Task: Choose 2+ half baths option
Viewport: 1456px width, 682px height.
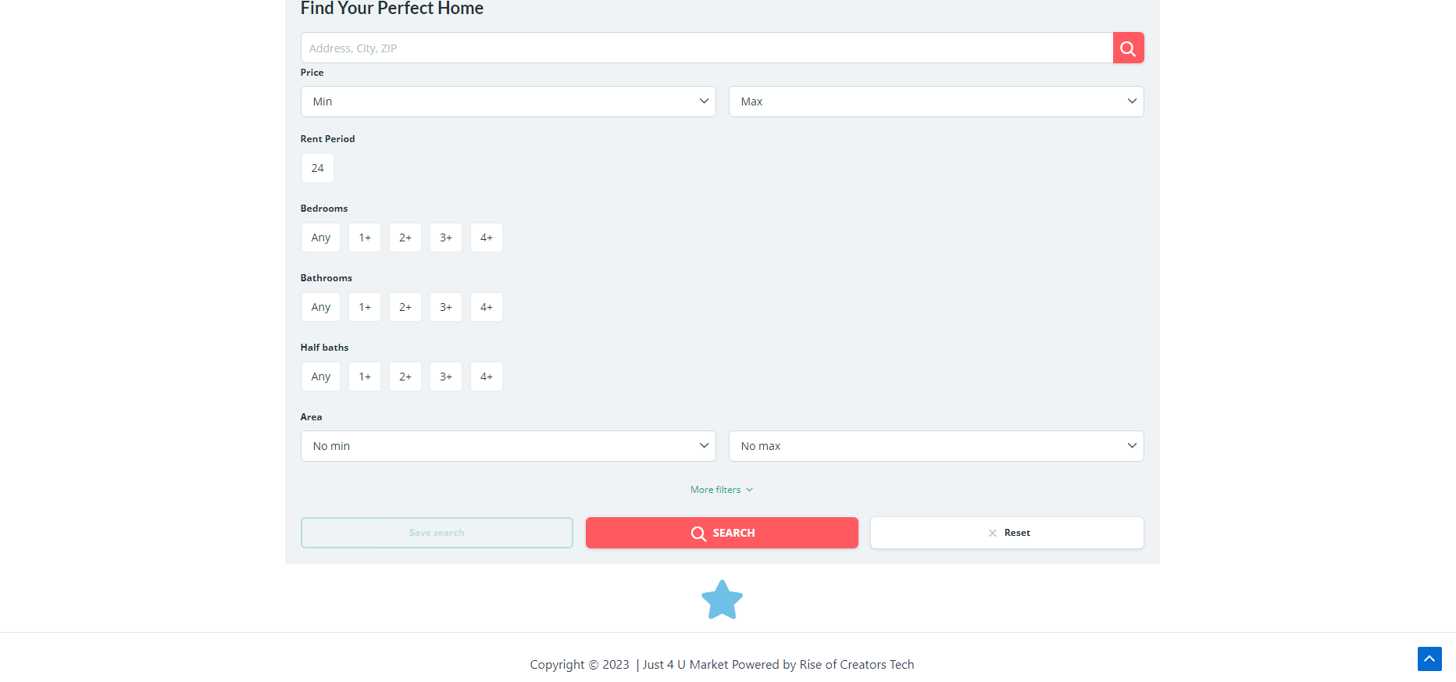Action: pyautogui.click(x=405, y=377)
